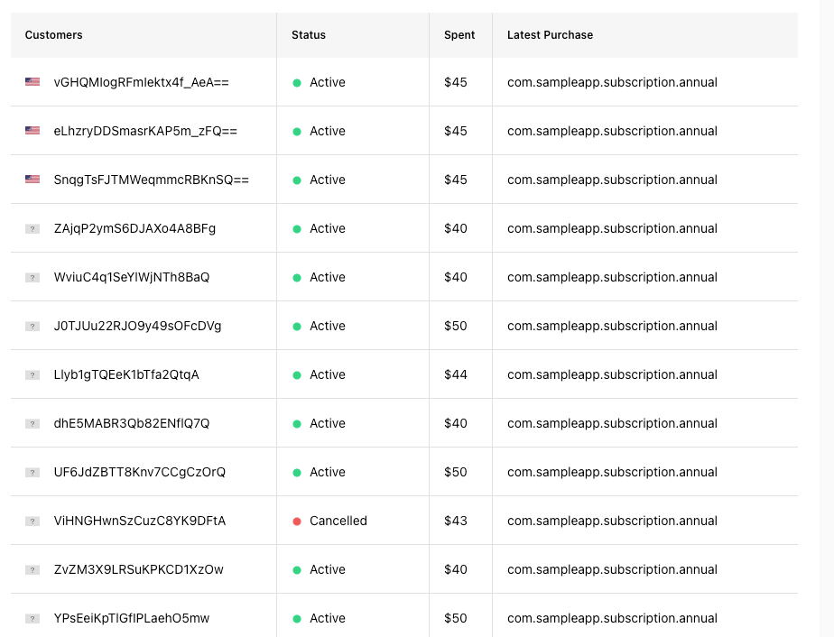
Task: Sort by Latest Purchase column header
Action: tap(550, 35)
